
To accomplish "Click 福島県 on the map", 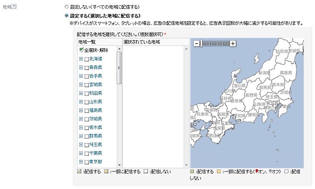I will [x=285, y=73].
